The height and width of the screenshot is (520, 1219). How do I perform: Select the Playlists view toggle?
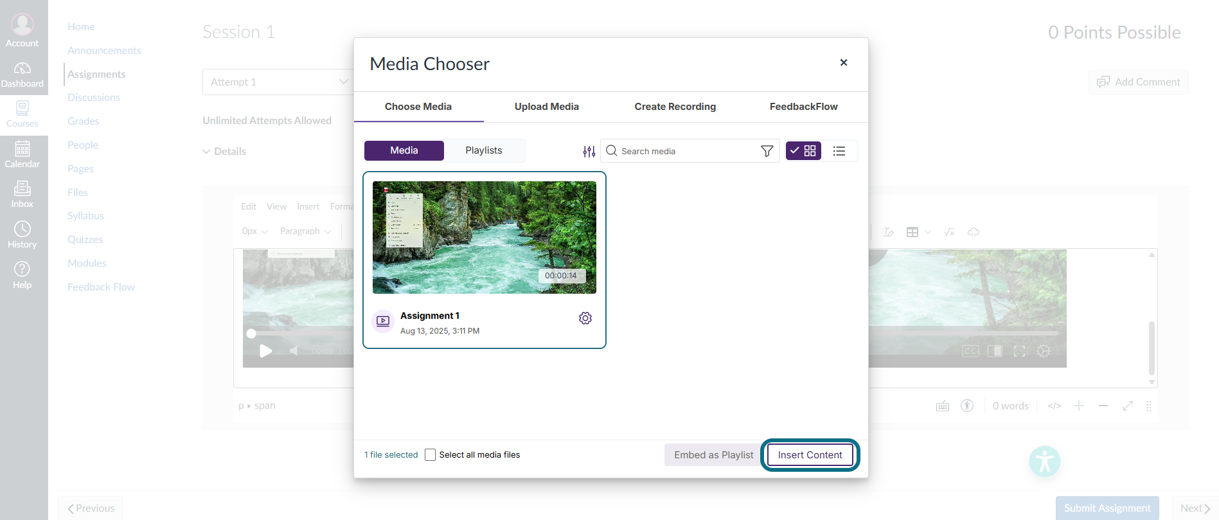pyautogui.click(x=484, y=150)
